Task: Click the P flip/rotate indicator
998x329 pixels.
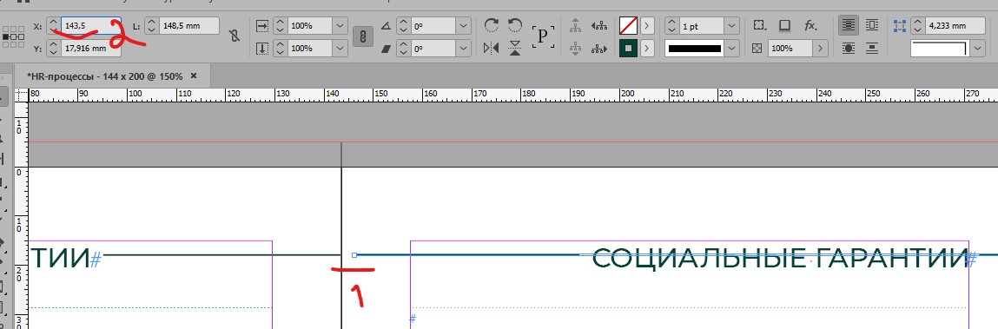Action: tap(543, 36)
